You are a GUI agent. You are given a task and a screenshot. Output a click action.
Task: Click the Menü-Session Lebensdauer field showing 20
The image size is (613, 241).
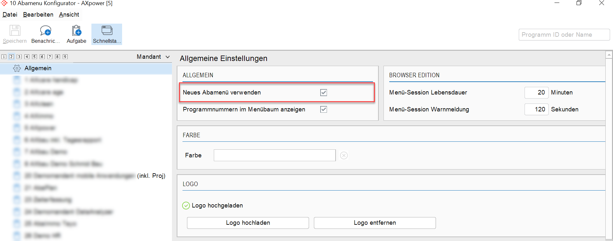(536, 93)
